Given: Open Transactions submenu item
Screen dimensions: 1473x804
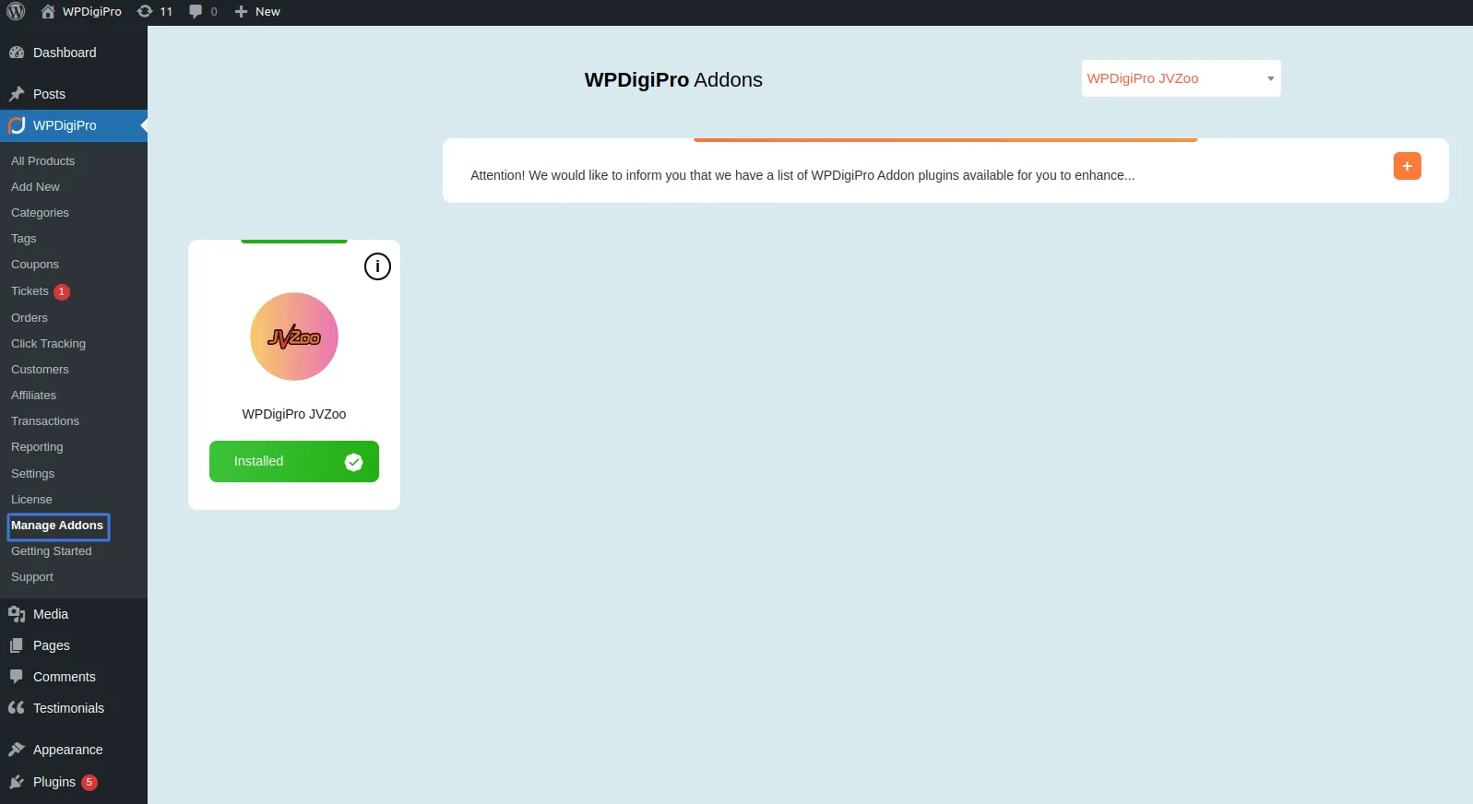Looking at the screenshot, I should (45, 420).
